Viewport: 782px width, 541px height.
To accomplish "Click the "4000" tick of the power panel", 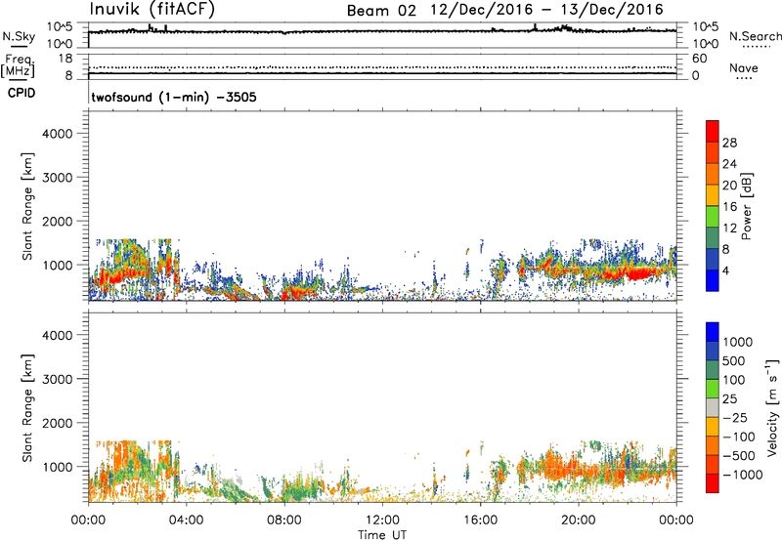I will coord(58,134).
